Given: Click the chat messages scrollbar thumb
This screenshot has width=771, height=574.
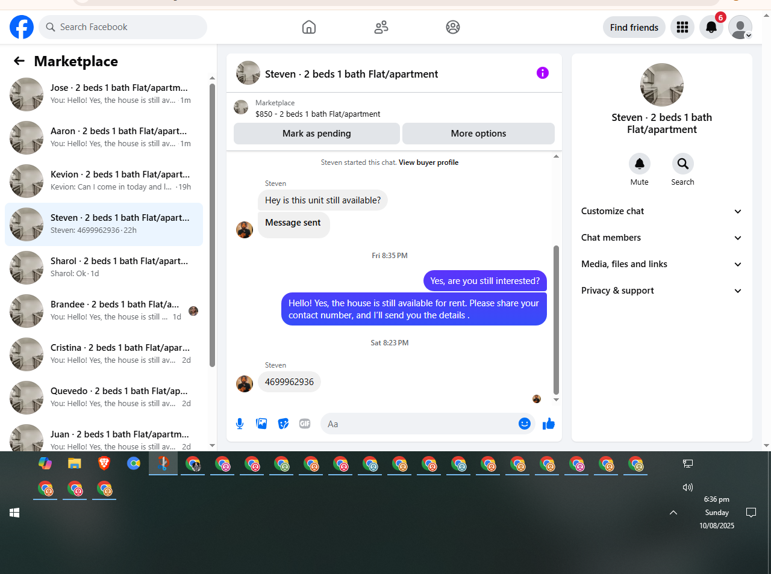Looking at the screenshot, I should point(556,320).
